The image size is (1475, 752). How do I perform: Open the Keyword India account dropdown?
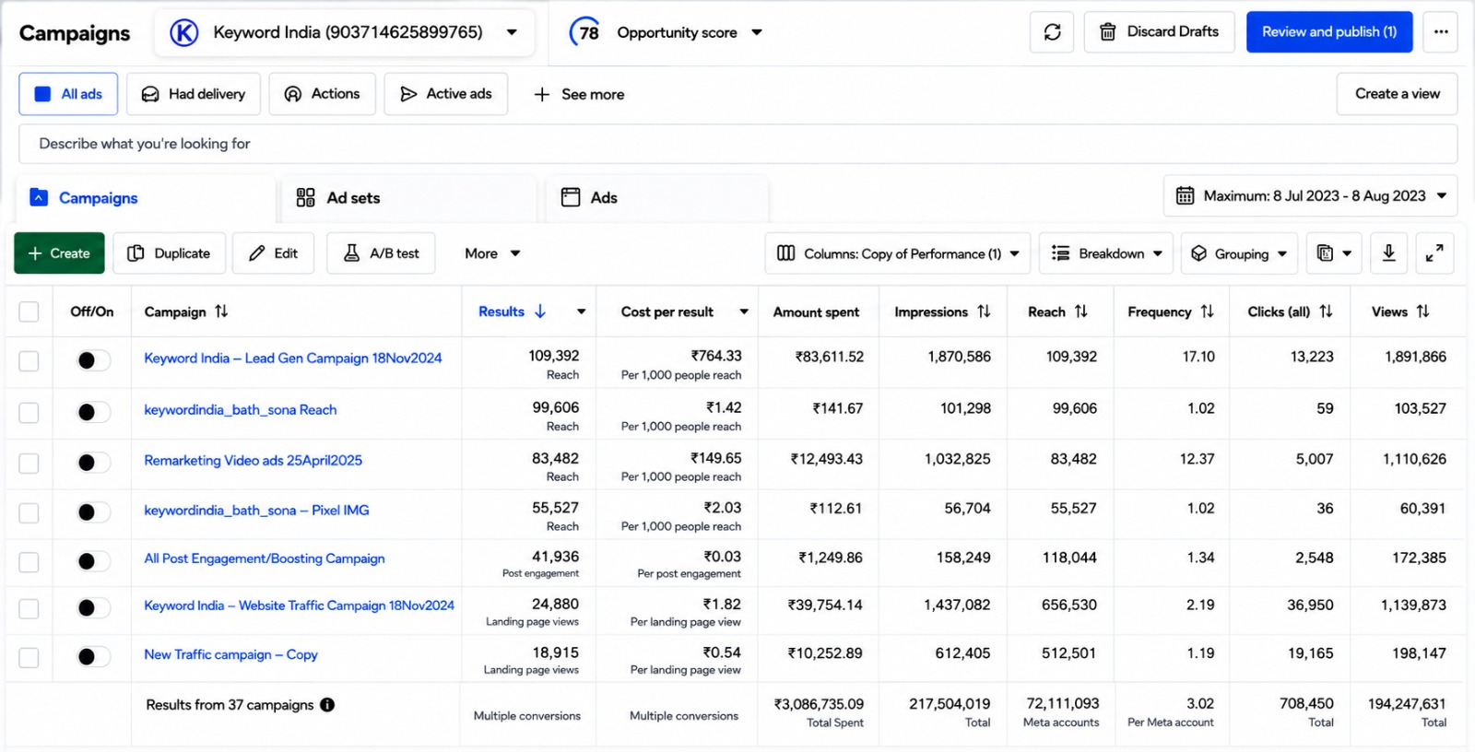click(344, 32)
